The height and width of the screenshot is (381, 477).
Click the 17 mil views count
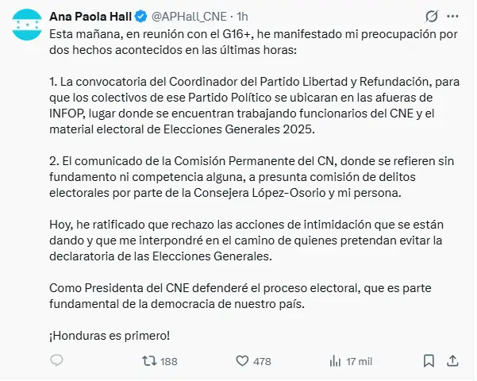tap(359, 361)
